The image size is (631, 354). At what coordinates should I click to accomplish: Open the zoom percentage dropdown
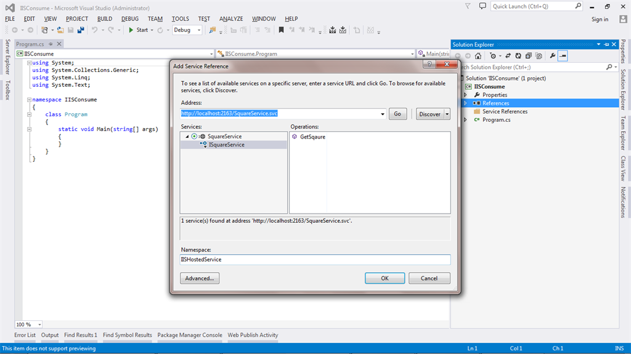[x=39, y=324]
